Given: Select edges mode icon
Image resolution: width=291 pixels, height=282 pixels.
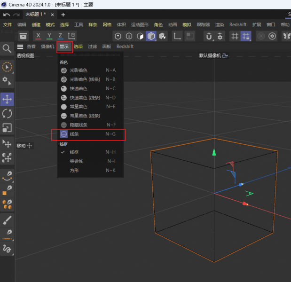Looking at the screenshot, I should (x=129, y=36).
